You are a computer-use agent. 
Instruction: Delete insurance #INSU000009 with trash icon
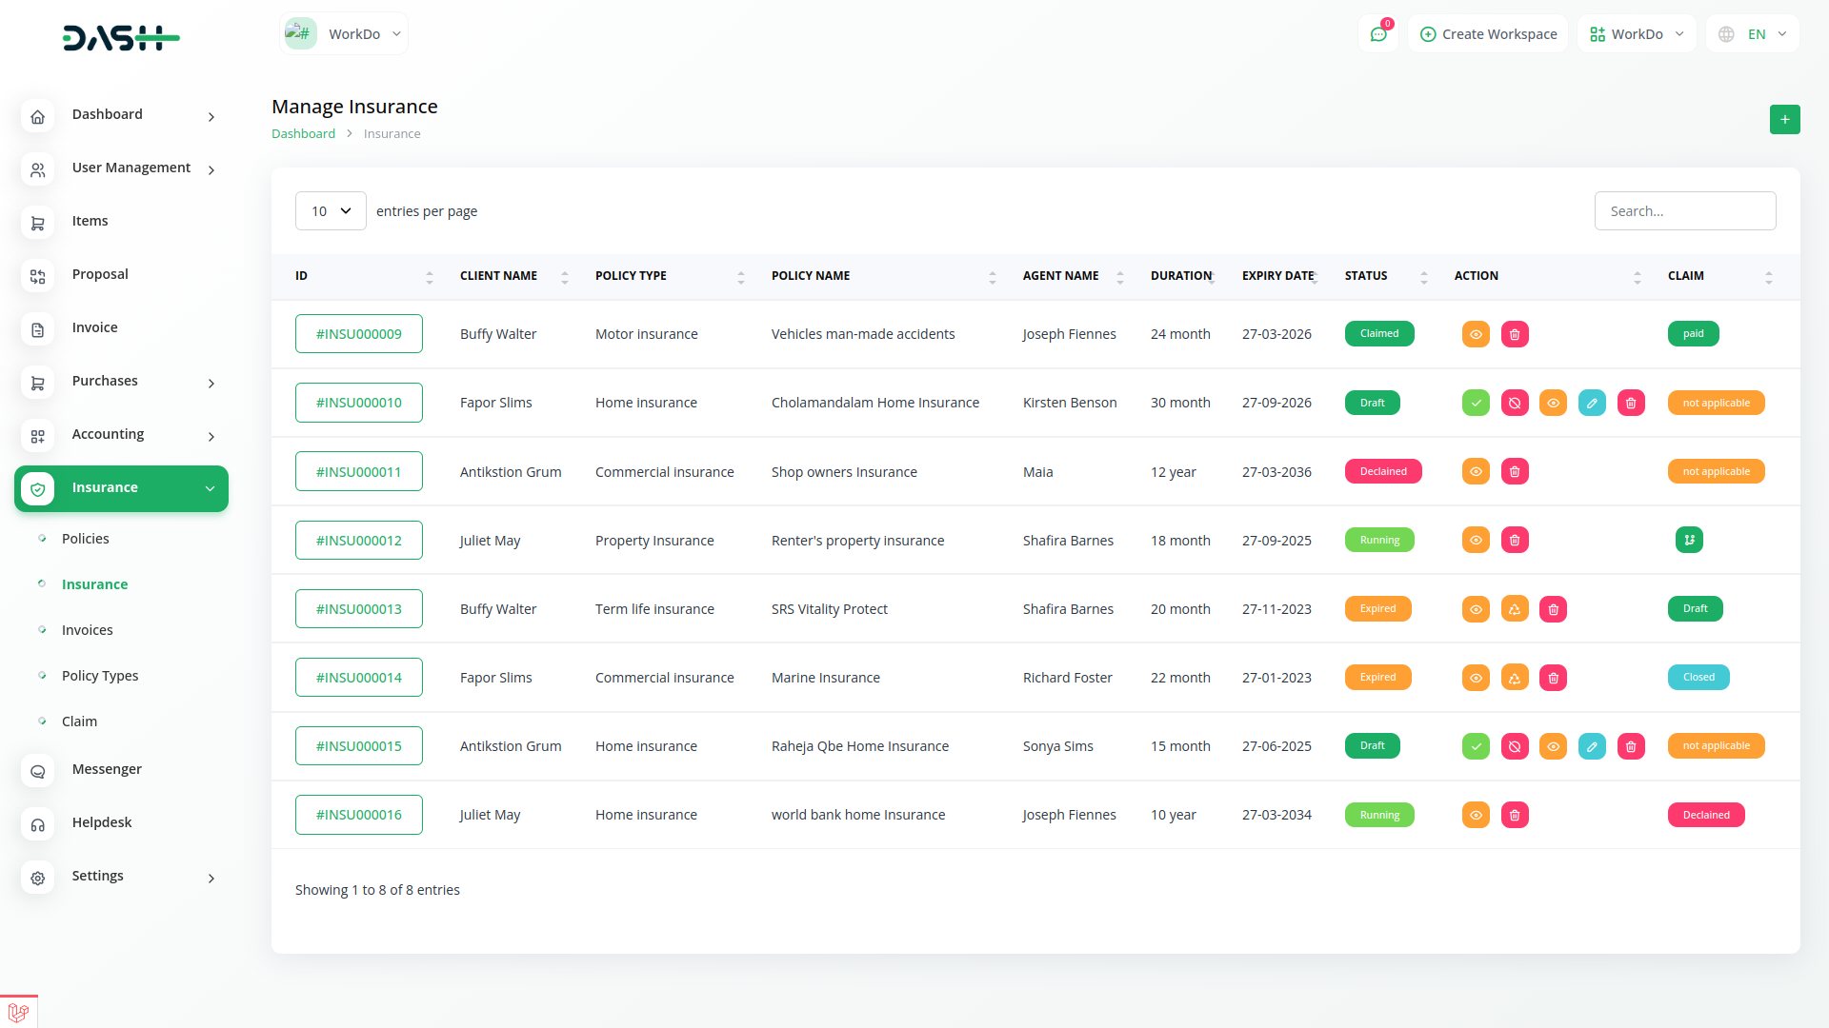[x=1515, y=334]
